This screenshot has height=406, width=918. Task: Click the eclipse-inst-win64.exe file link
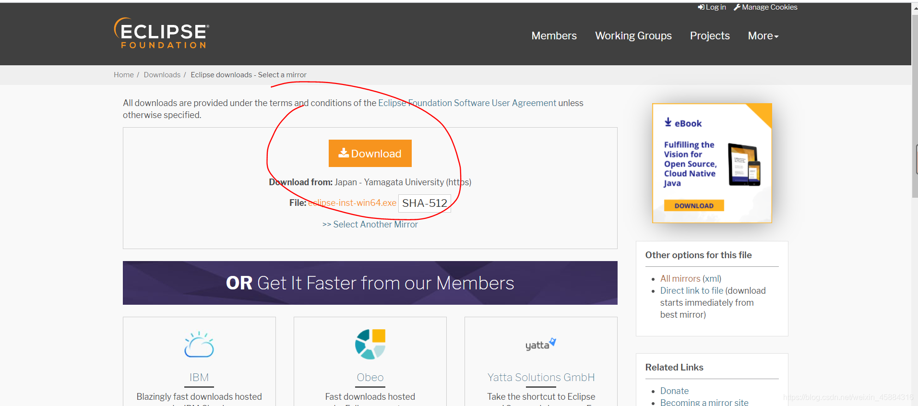click(x=352, y=203)
